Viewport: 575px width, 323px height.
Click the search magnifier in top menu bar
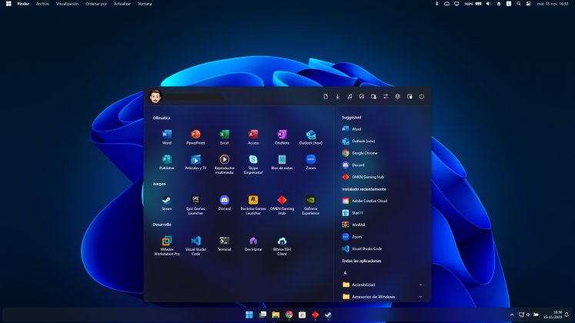519,4
